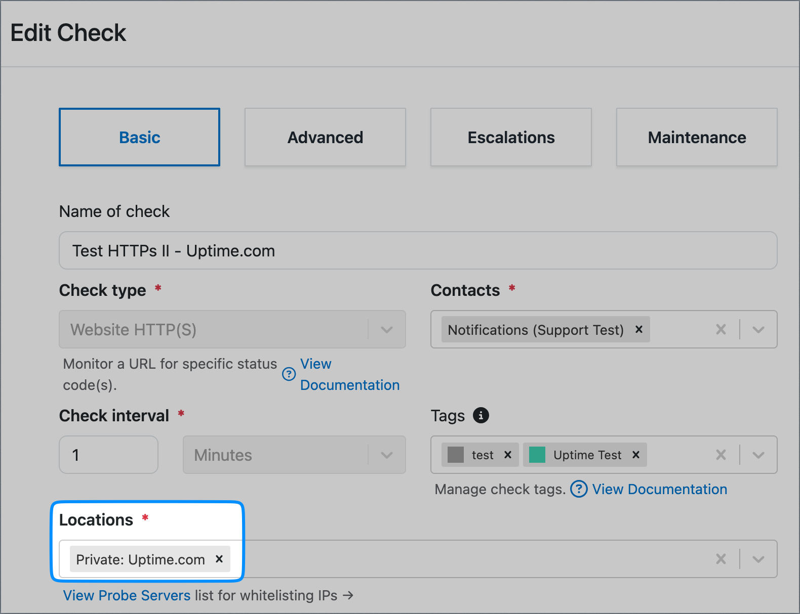Clear all locations with the X icon
This screenshot has width=800, height=614.
coord(721,559)
